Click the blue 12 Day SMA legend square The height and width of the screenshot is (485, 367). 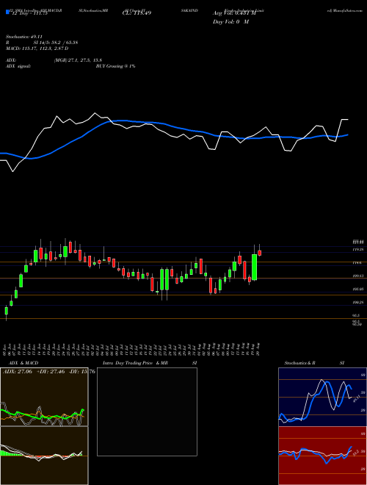point(7,12)
